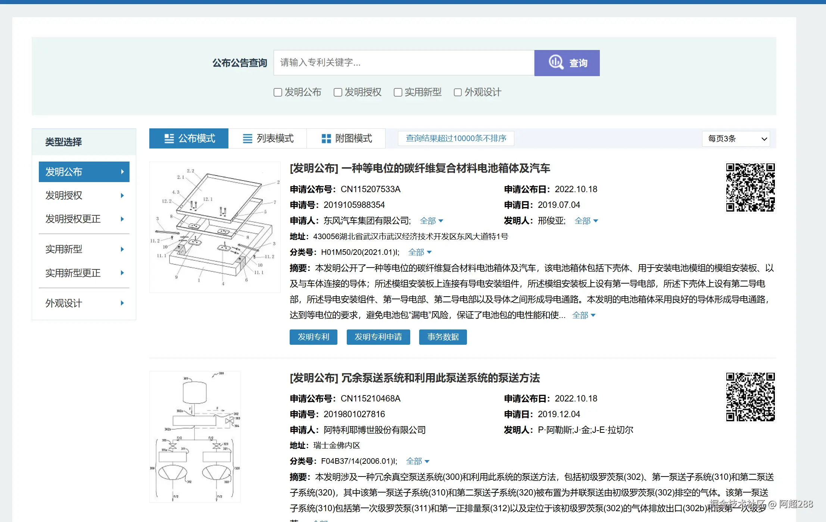
Task: Click the 类型选择 sidebar heading
Action: click(63, 142)
